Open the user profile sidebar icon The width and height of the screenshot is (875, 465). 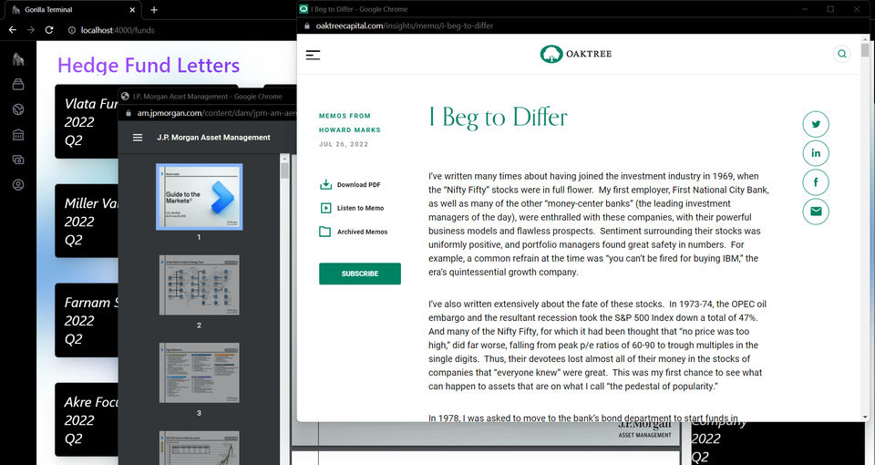pyautogui.click(x=18, y=185)
